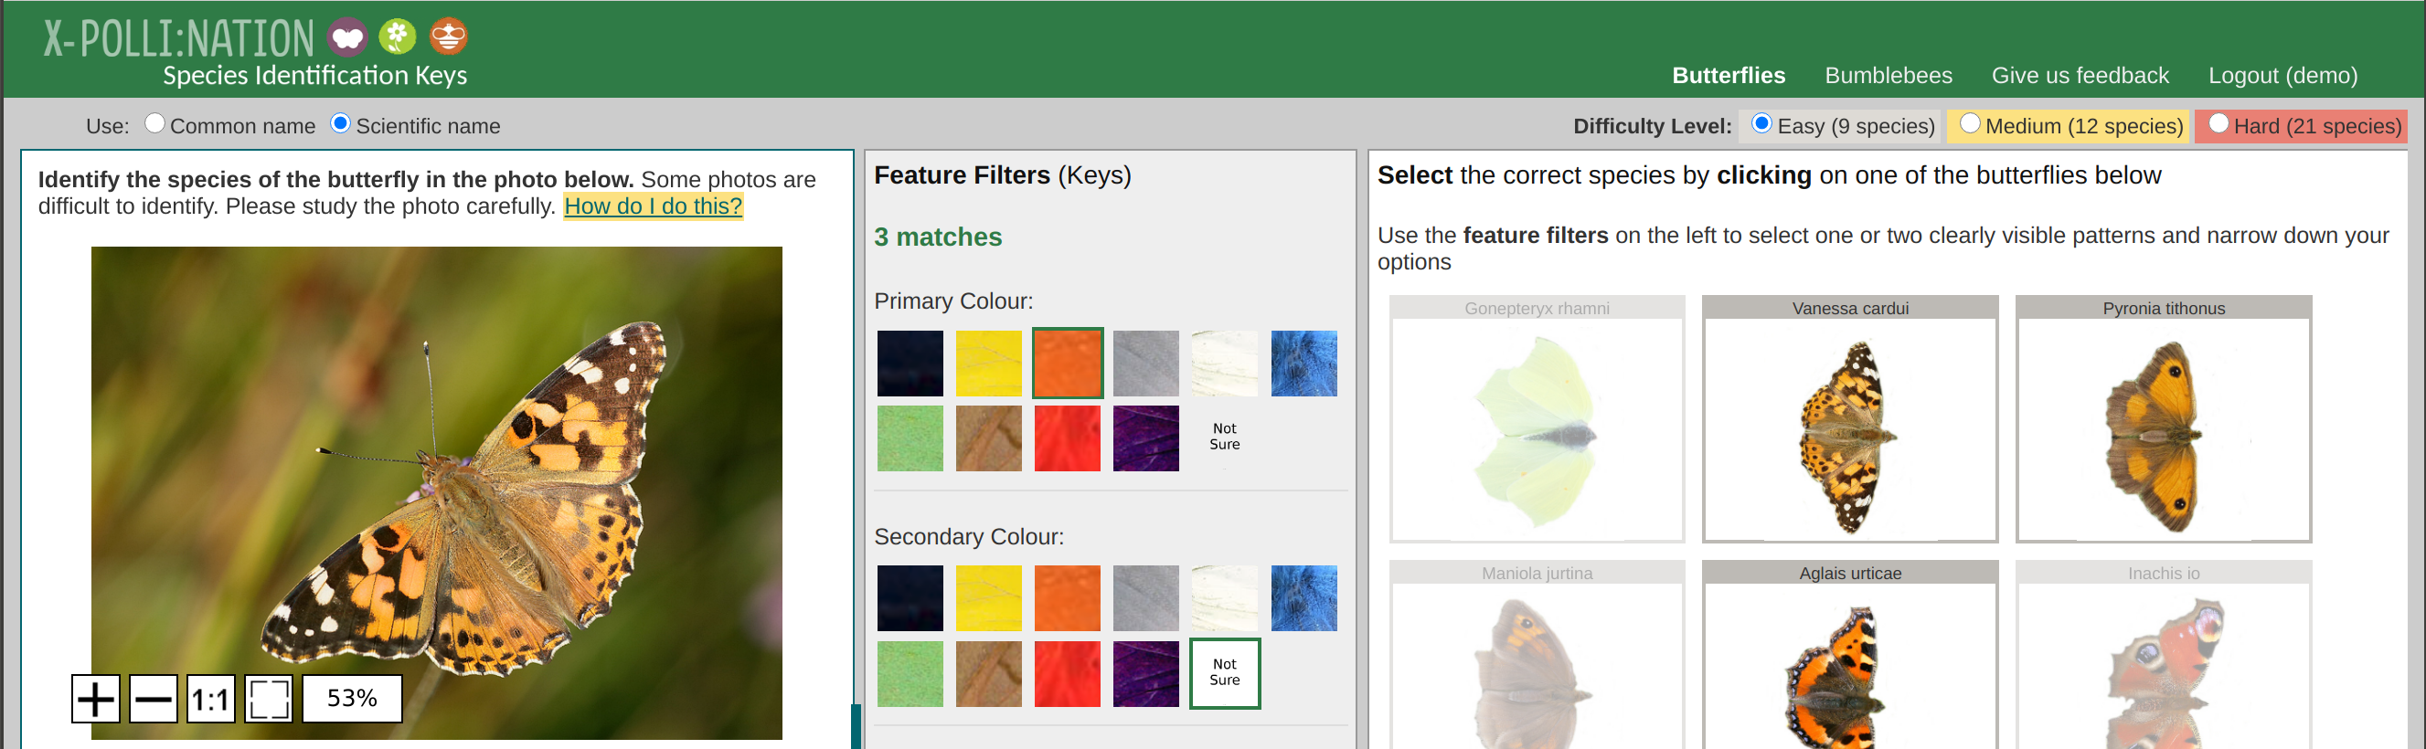Click the '3 matches' count text
The width and height of the screenshot is (2426, 749).
pos(938,237)
